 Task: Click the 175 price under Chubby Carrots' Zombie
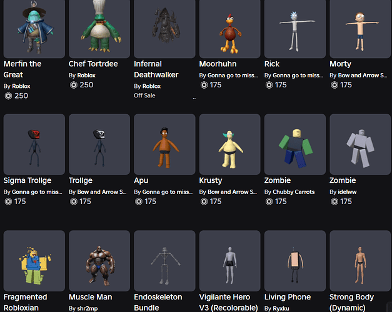click(x=281, y=202)
